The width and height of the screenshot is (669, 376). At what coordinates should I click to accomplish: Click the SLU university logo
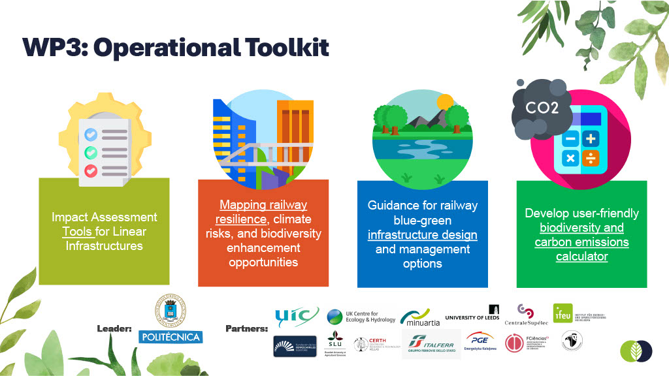point(335,343)
